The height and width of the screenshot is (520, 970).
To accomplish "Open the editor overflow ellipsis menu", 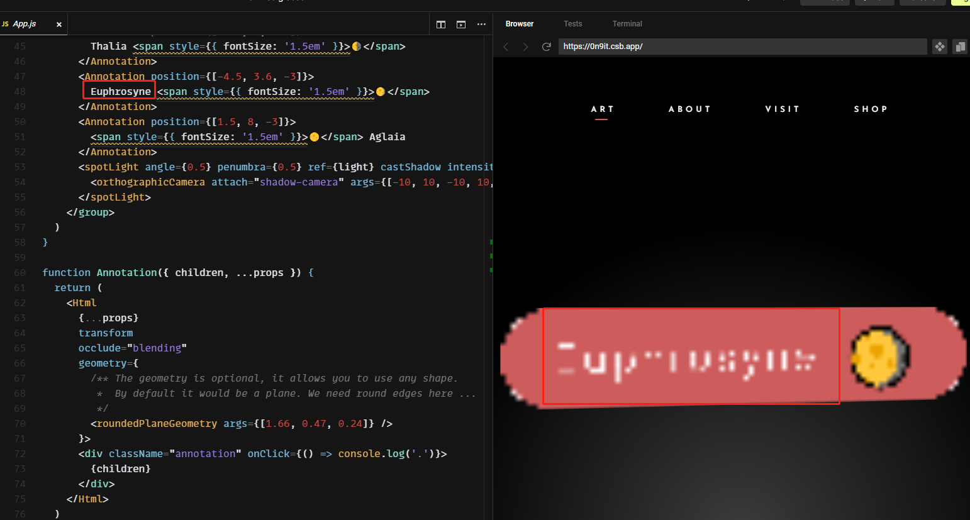I will 481,24.
